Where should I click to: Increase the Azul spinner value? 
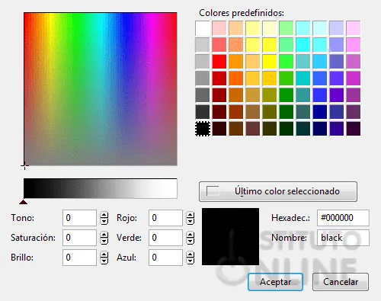coord(190,255)
